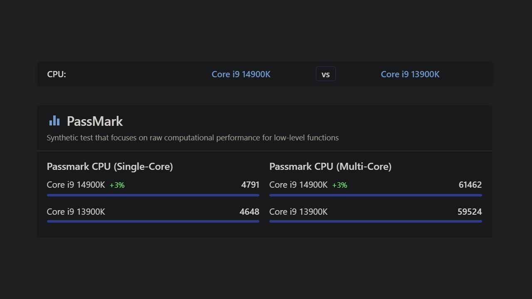
Task: Select the 4791 Single-Core score
Action: click(250, 184)
